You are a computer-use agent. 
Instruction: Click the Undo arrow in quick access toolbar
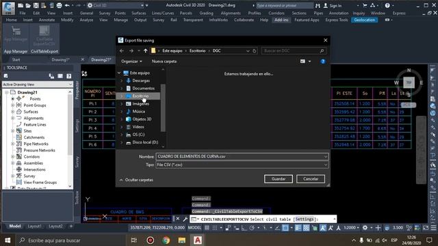click(x=67, y=5)
